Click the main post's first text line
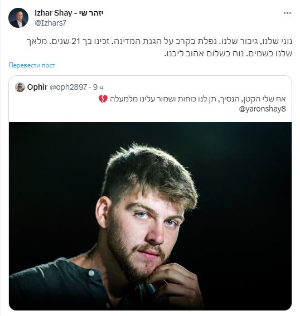 click(x=159, y=41)
